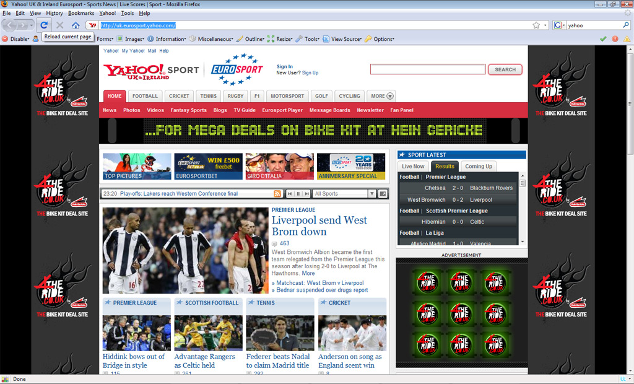The width and height of the screenshot is (634, 384).
Task: Click the Eurosport logo
Action: tap(237, 69)
